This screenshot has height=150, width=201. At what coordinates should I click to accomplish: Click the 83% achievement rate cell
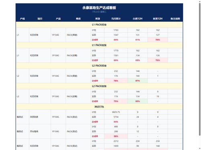pyautogui.click(x=137, y=60)
